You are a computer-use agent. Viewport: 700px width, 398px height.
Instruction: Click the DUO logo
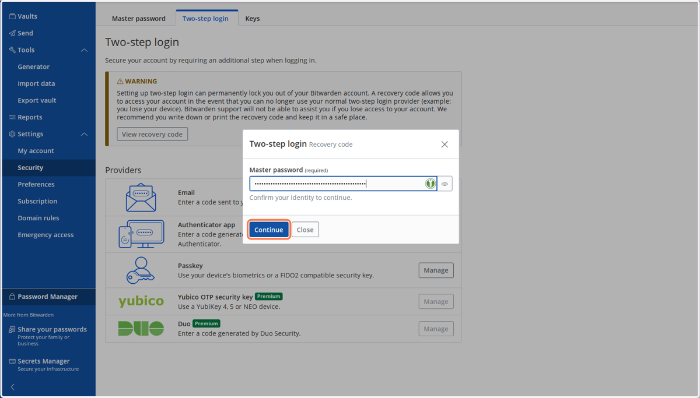tap(141, 329)
